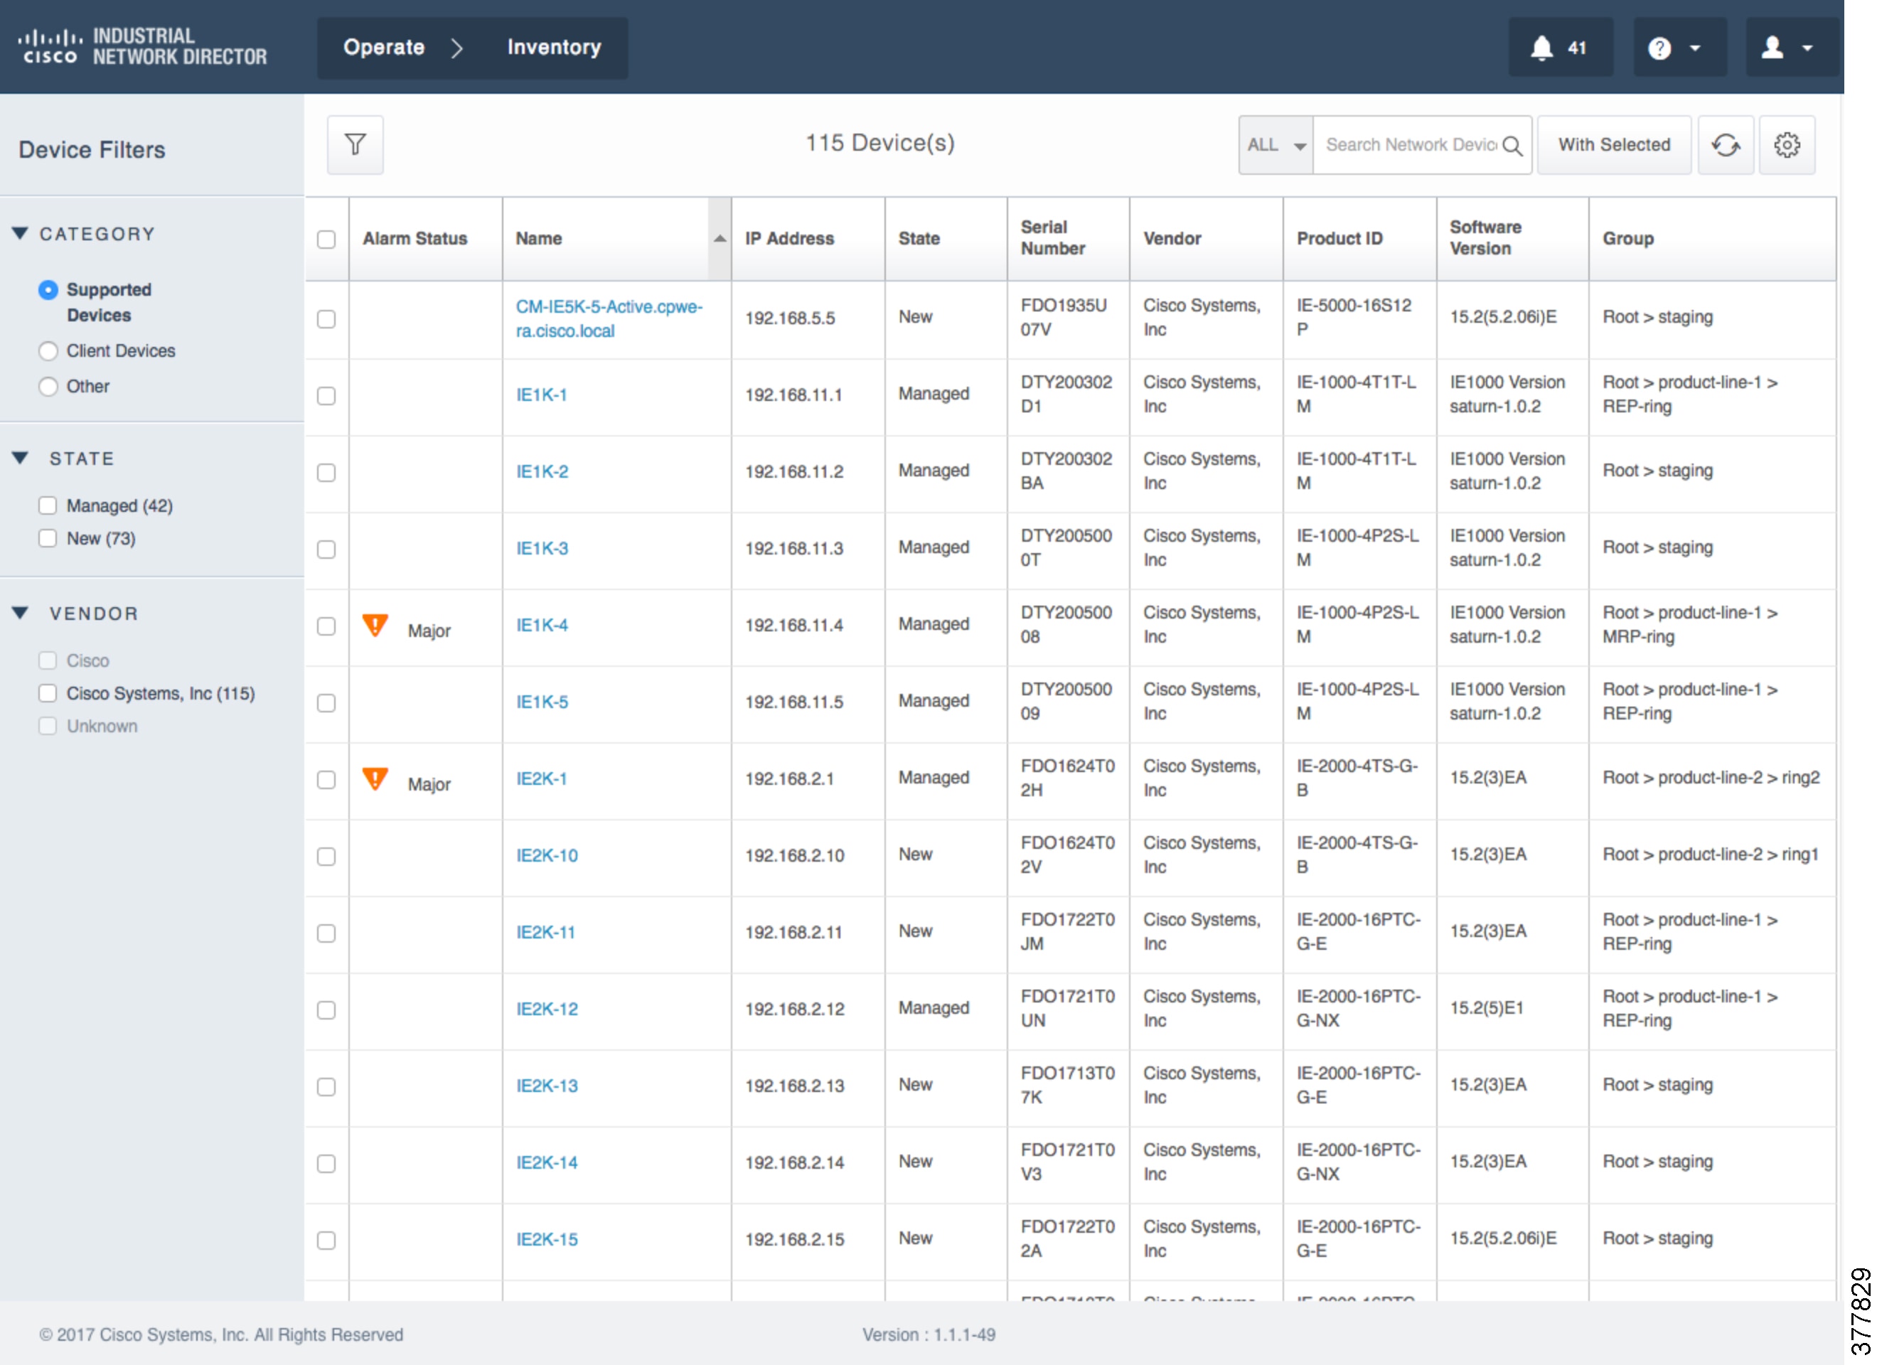Check the row checkbox for IE1K-1
The image size is (1877, 1365).
[327, 396]
